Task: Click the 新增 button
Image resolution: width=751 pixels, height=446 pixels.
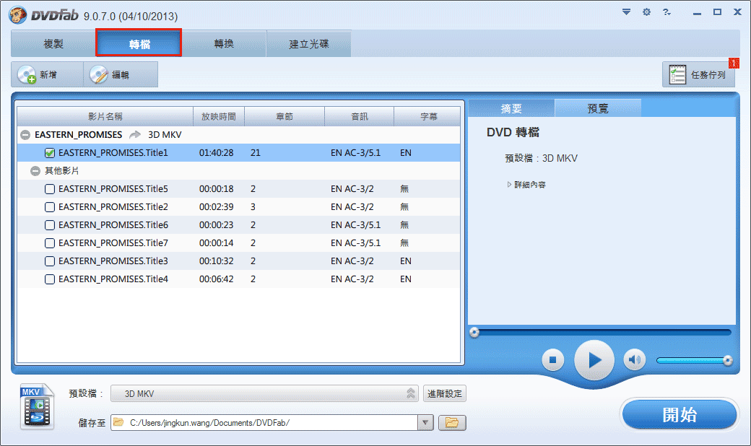Action: [x=48, y=74]
